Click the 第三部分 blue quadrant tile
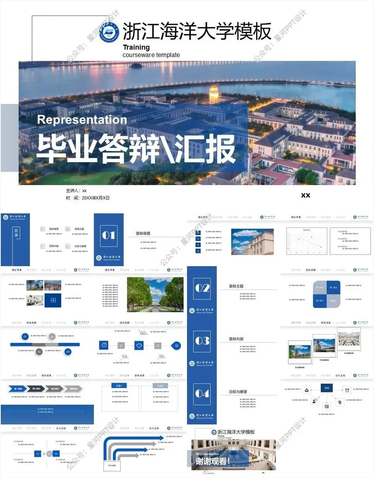 click(320, 301)
